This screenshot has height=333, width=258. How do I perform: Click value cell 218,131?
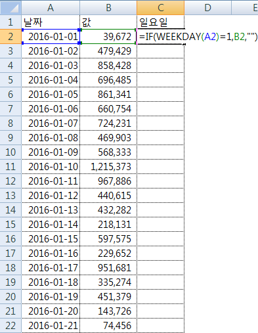coord(108,225)
